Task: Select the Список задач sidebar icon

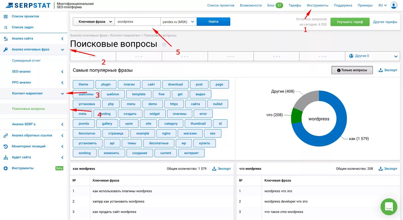Action: pos(6,27)
